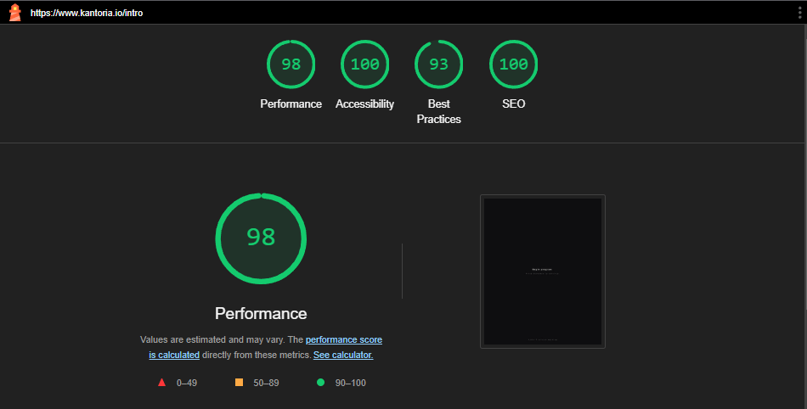Open the "See calculator." link
The height and width of the screenshot is (409, 807).
click(x=343, y=355)
